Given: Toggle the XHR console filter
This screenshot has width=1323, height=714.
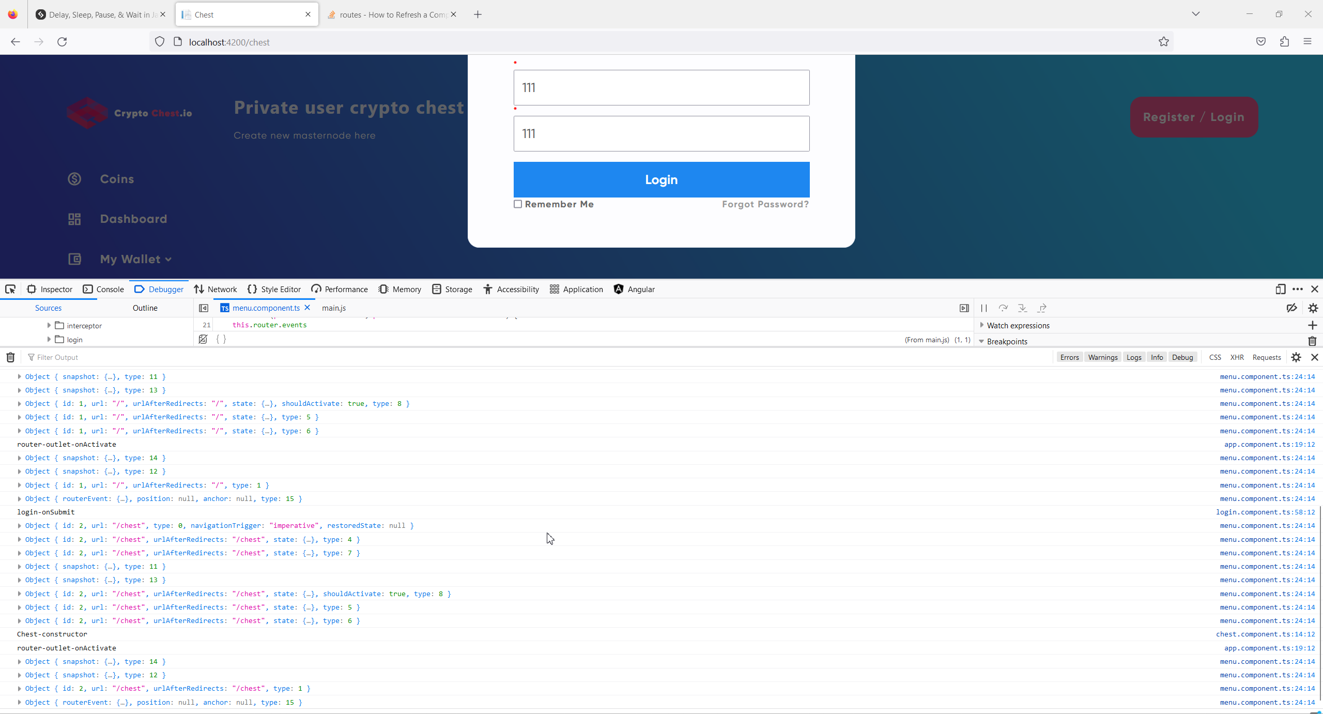Looking at the screenshot, I should [1237, 357].
